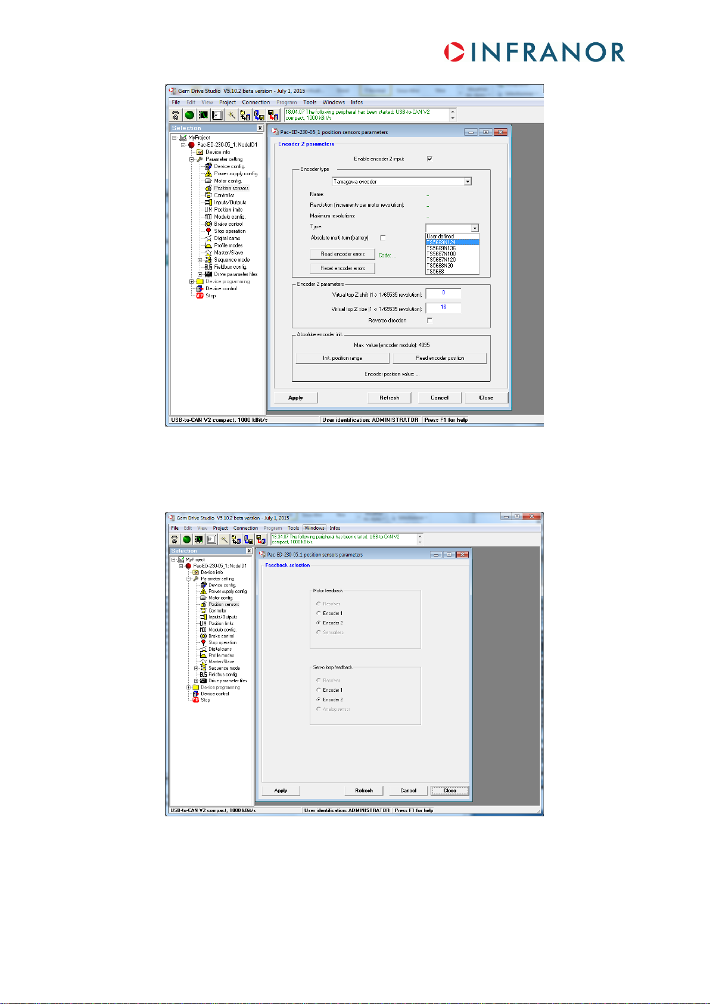Bottom screenshot: expand the Drive parameter files node
Screen dimensions: 710x1004
tap(195, 680)
